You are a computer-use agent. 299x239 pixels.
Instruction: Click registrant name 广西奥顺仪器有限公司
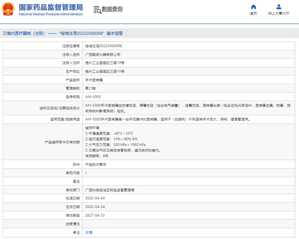[x=103, y=54]
